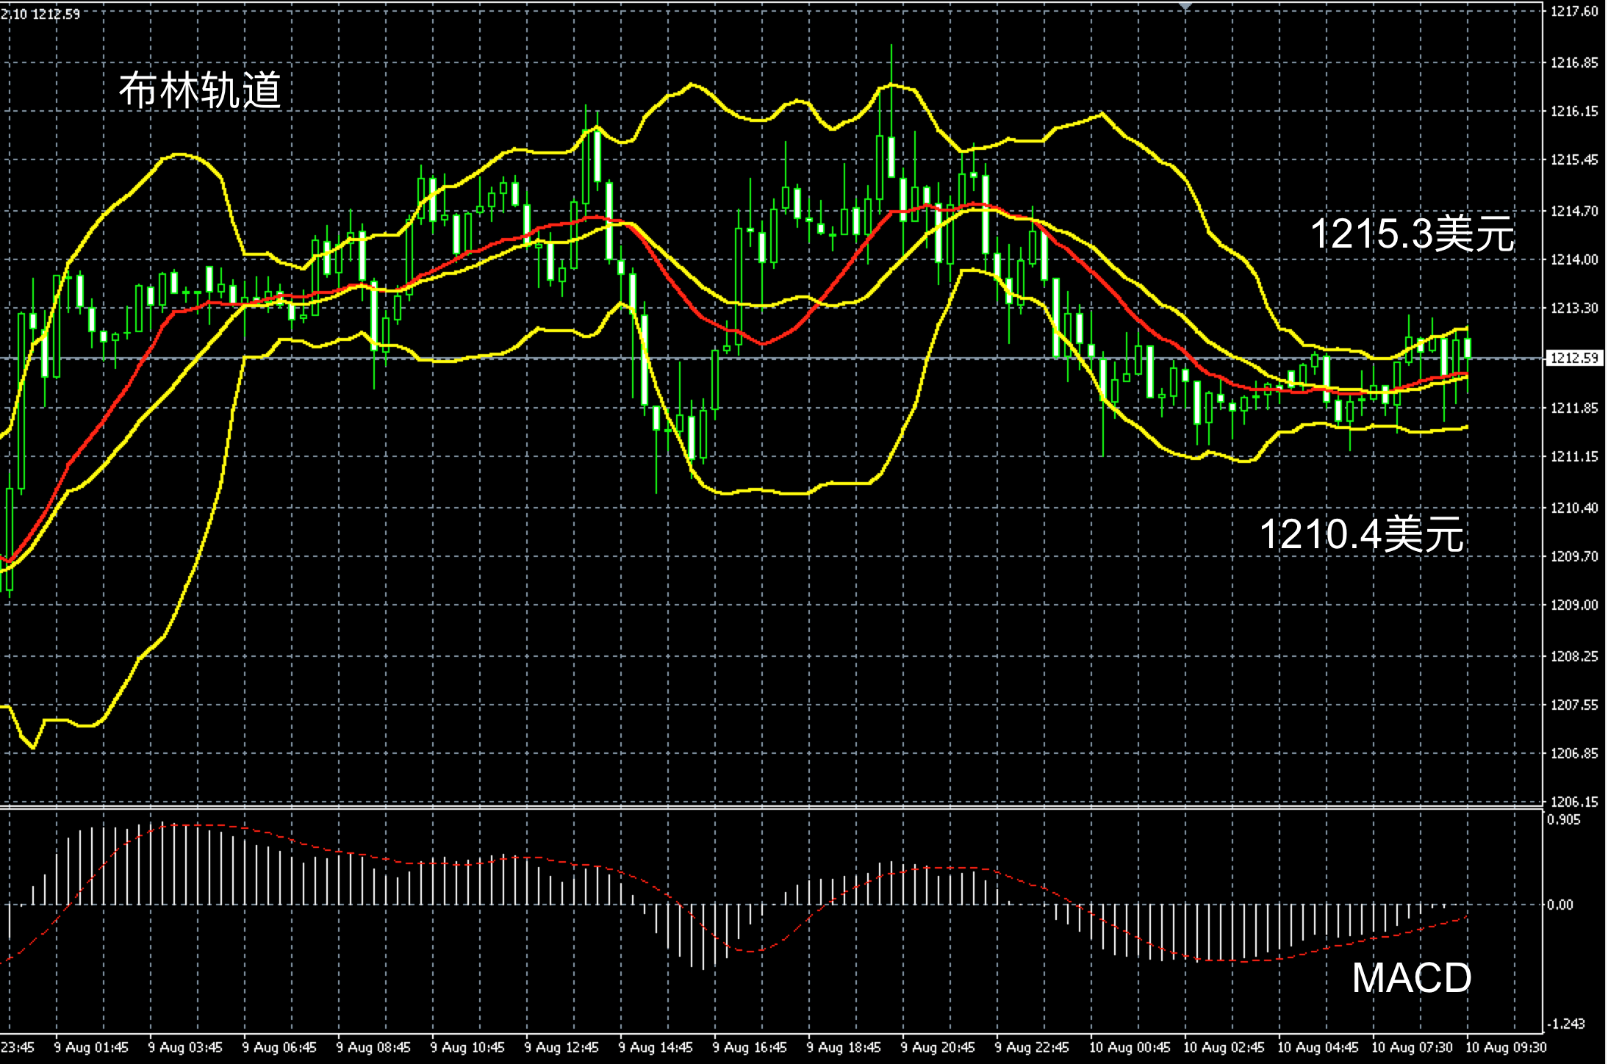
Task: Click the current price label 1212.59
Action: point(1573,359)
